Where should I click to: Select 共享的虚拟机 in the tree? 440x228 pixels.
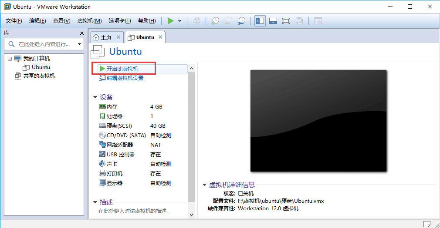pyautogui.click(x=39, y=76)
